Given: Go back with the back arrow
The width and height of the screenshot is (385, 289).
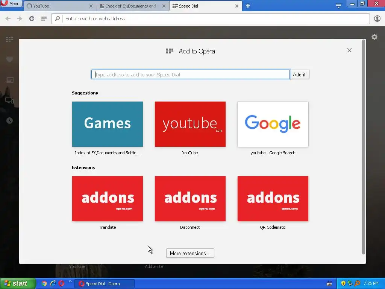Looking at the screenshot, I should pos(8,19).
